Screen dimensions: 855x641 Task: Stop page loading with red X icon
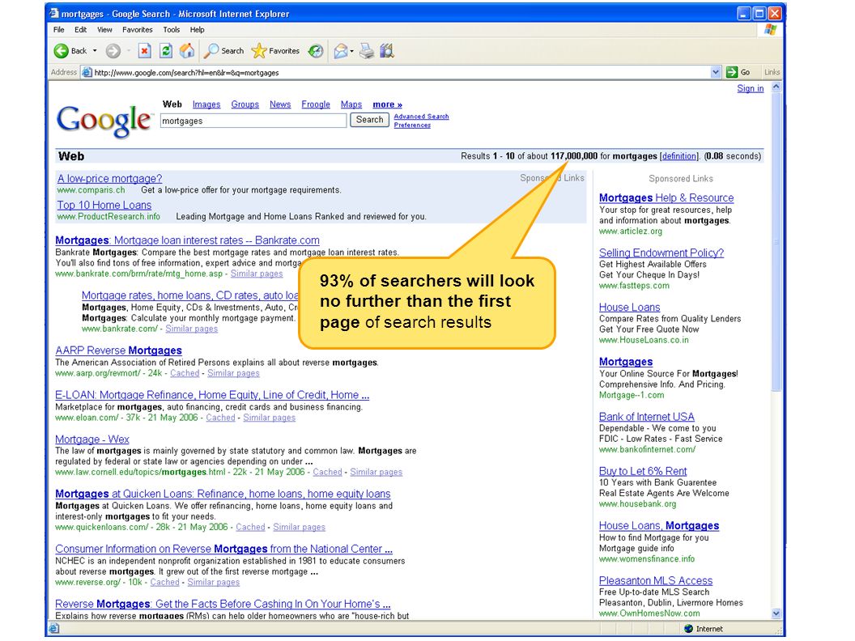[x=144, y=51]
